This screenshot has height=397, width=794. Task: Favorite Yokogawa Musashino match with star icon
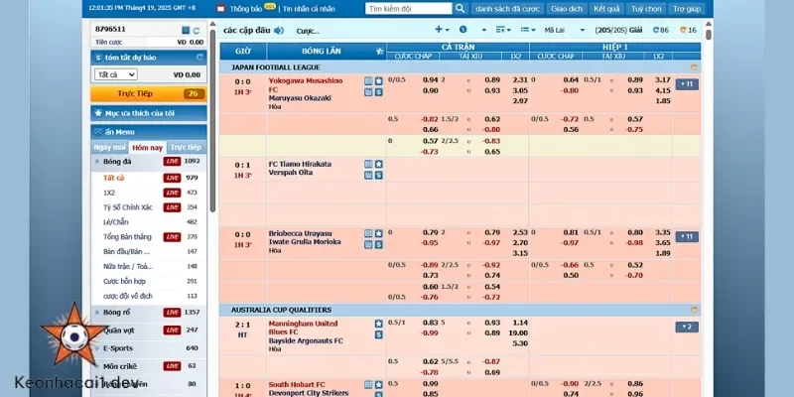coord(379,81)
